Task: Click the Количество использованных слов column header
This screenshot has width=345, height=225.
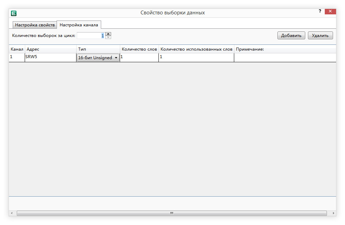Action: tap(196, 49)
